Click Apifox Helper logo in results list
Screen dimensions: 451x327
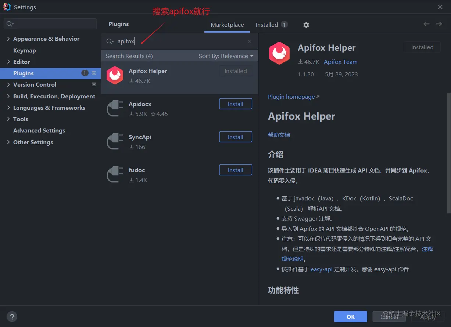click(115, 75)
